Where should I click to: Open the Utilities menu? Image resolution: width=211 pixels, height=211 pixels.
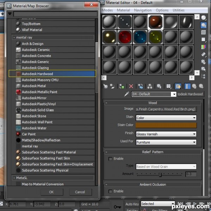point(179,10)
